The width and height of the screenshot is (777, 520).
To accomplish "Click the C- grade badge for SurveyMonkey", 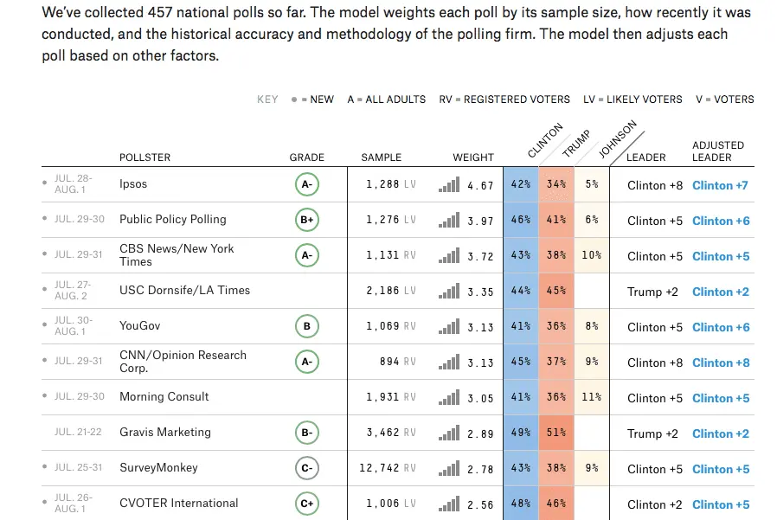I will (306, 469).
